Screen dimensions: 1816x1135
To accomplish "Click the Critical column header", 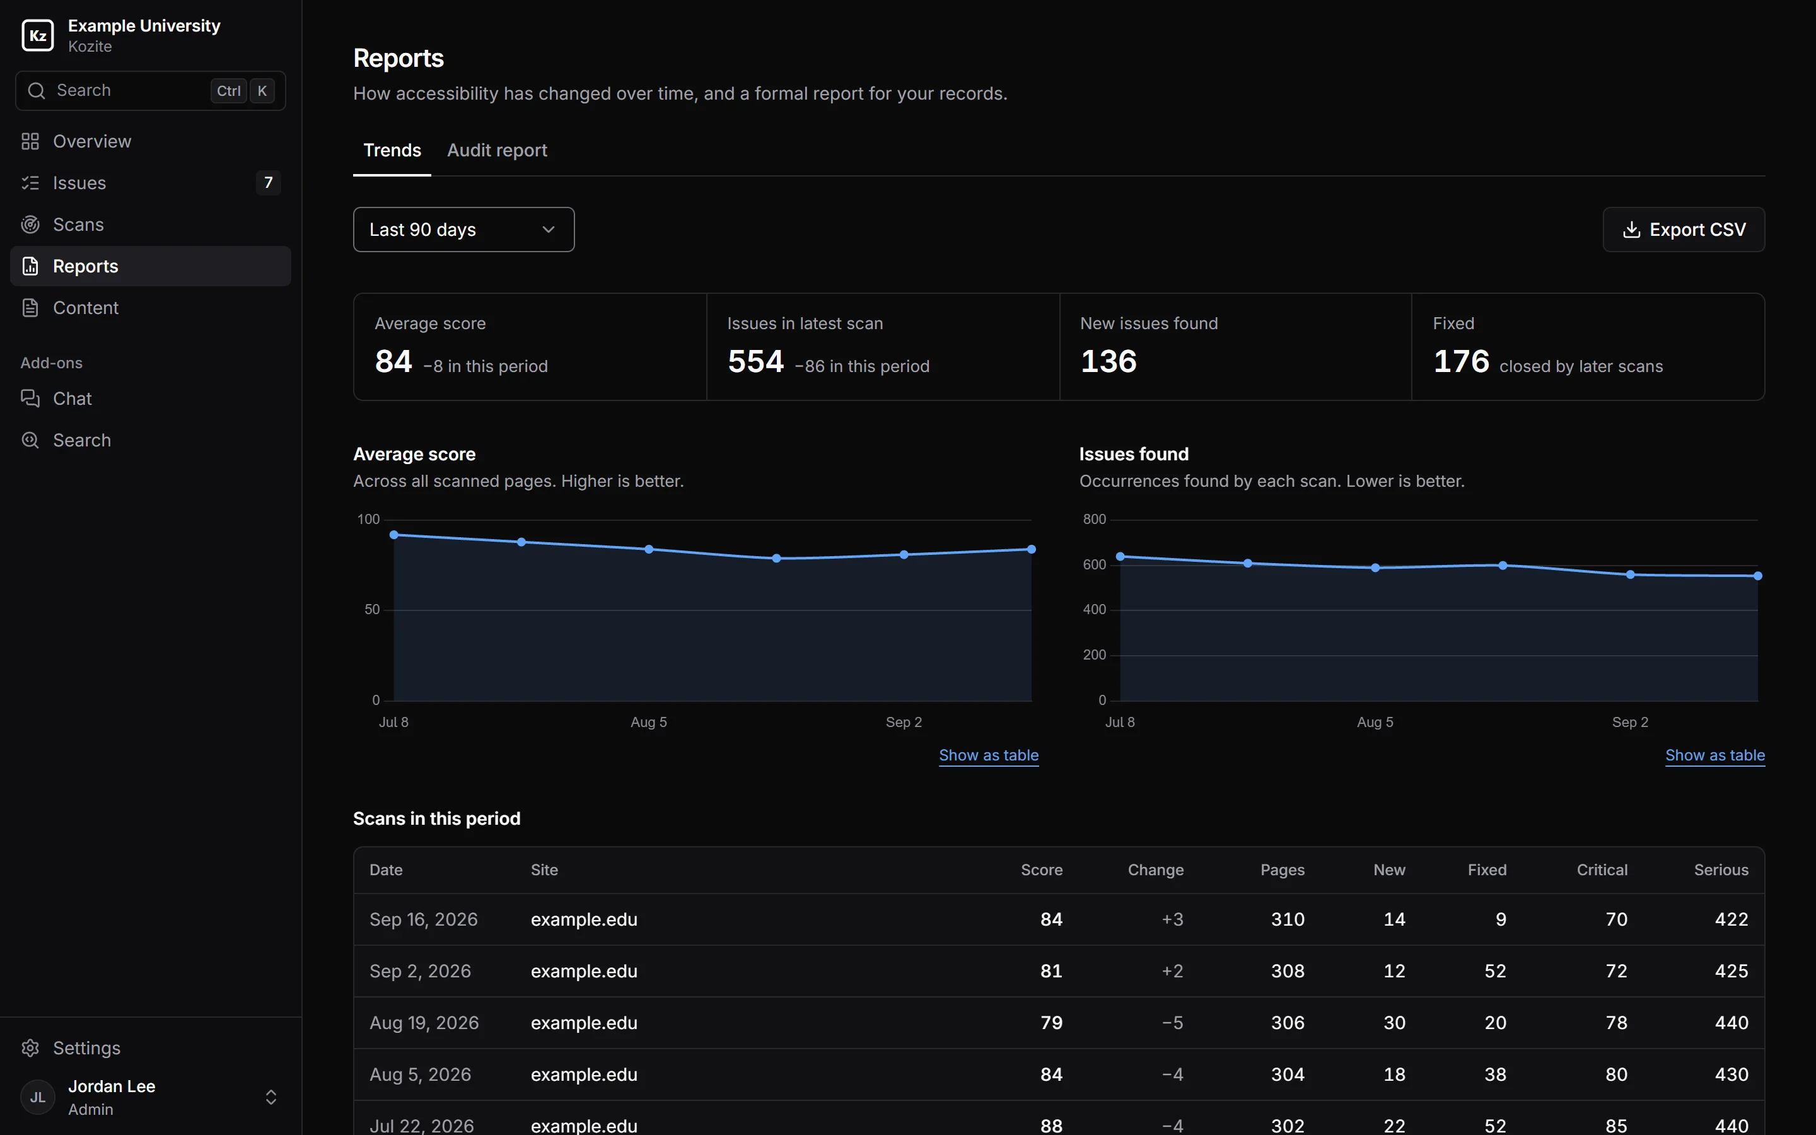I will coord(1602,870).
